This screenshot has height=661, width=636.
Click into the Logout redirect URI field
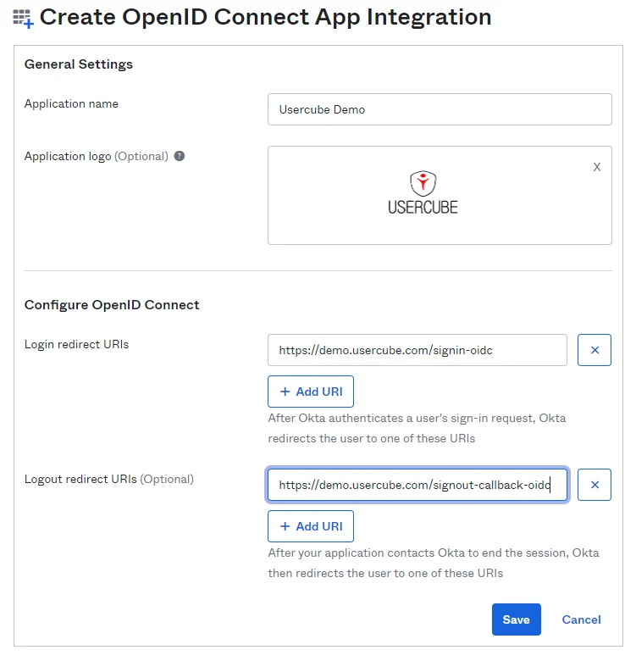[x=418, y=485]
